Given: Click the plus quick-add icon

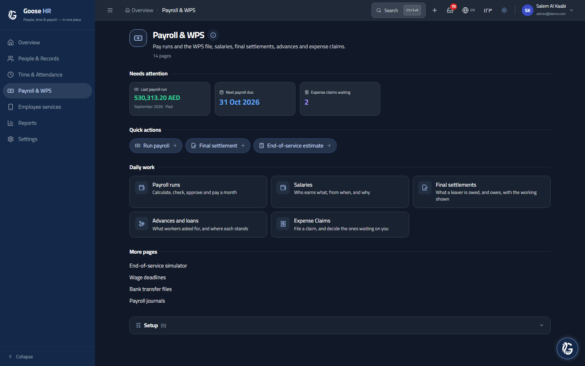Looking at the screenshot, I should (x=435, y=10).
